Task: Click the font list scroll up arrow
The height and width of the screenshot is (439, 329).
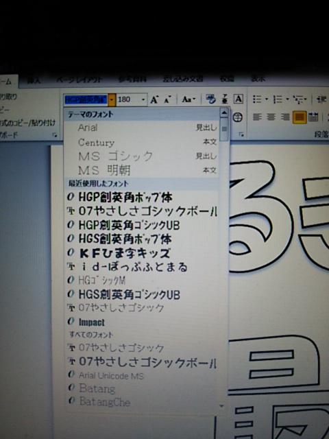Action: pos(224,113)
